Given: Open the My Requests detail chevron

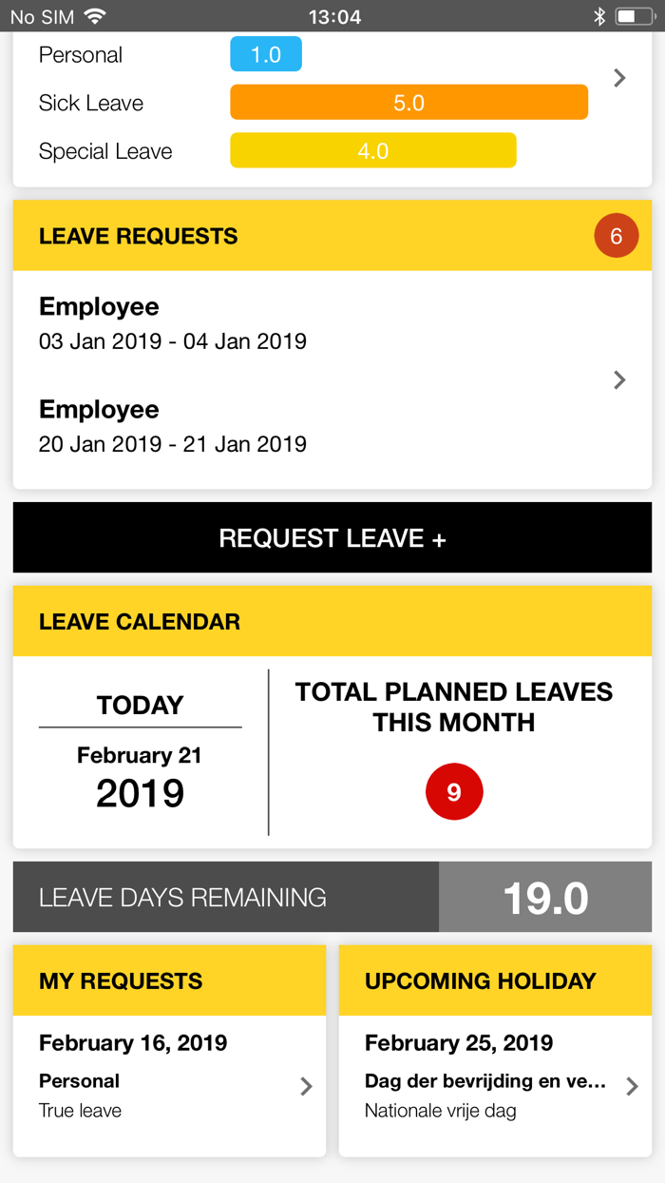Looking at the screenshot, I should [x=306, y=1085].
